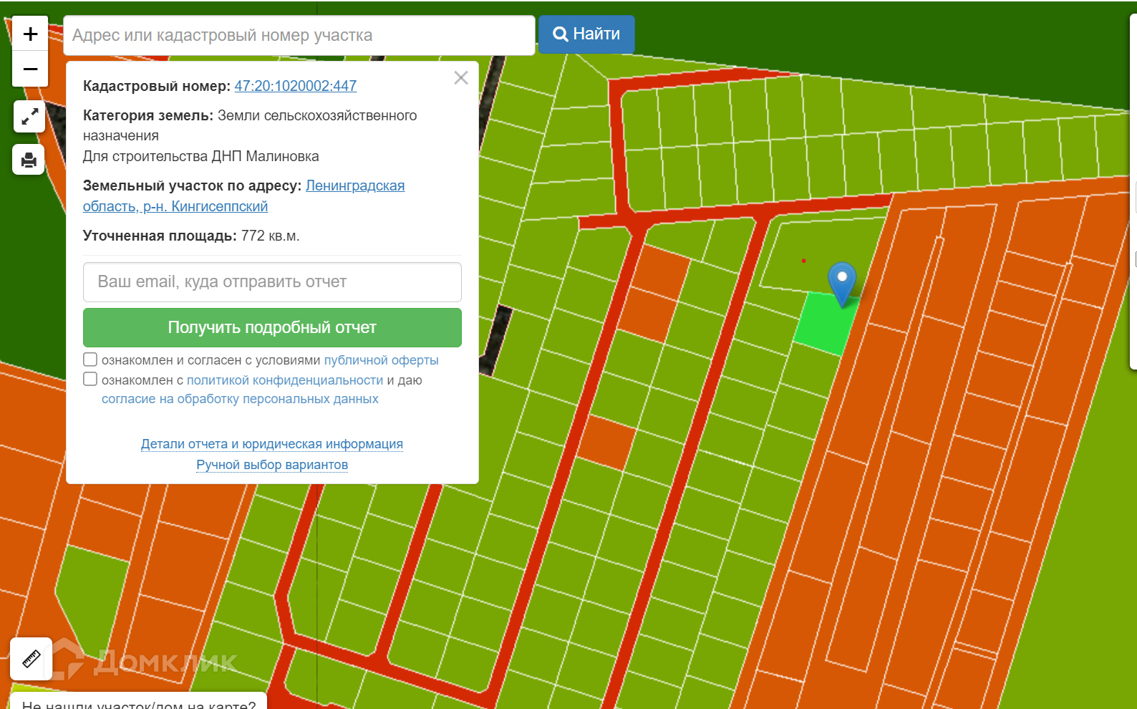This screenshot has height=709, width=1137.
Task: Click the Найти search button
Action: click(586, 34)
